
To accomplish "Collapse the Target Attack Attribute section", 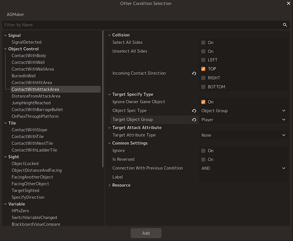I will [x=109, y=128].
